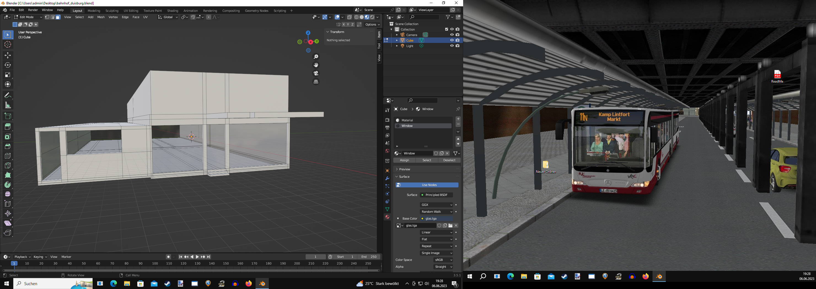Image resolution: width=816 pixels, height=289 pixels.
Task: Hide the Cube object in outliner
Action: click(x=452, y=40)
